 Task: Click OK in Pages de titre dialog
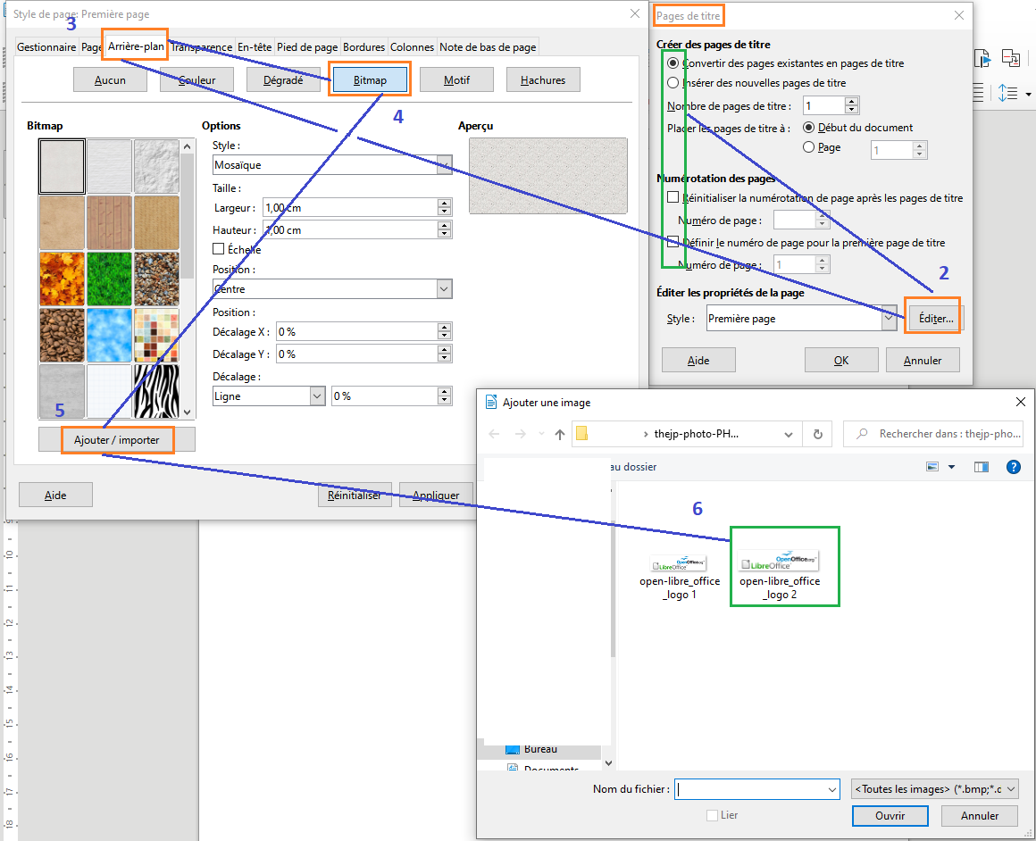(841, 360)
